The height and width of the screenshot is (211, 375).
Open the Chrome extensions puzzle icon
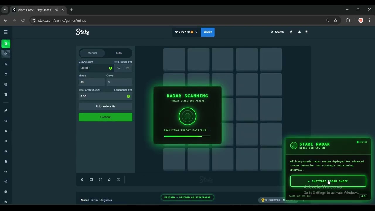click(x=348, y=20)
